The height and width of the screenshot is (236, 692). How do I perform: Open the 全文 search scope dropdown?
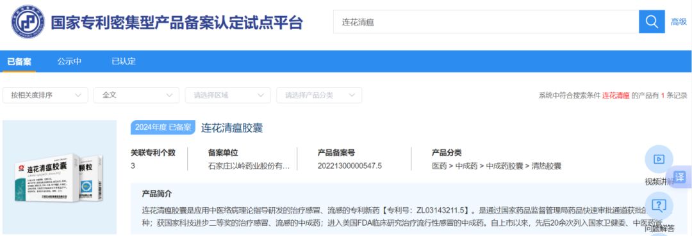(x=136, y=95)
